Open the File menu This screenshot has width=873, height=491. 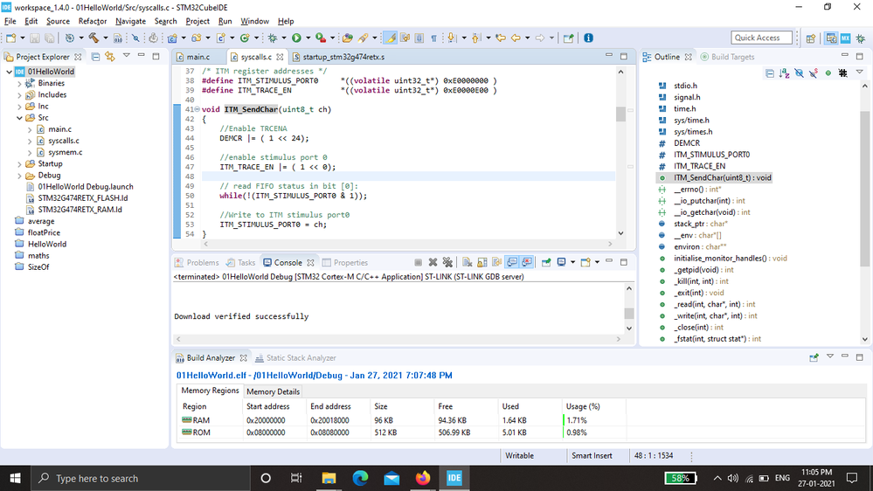coord(10,21)
